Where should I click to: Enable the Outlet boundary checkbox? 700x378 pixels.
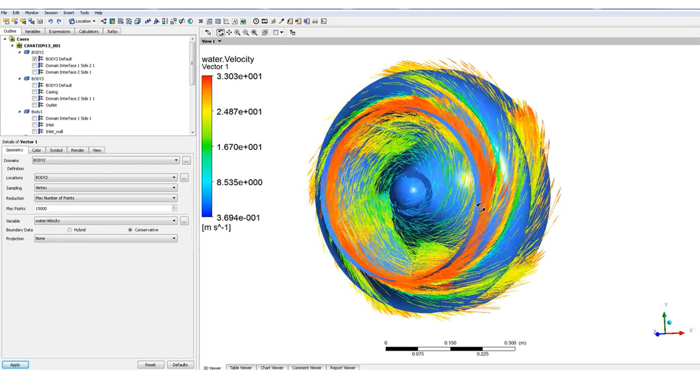(x=35, y=105)
